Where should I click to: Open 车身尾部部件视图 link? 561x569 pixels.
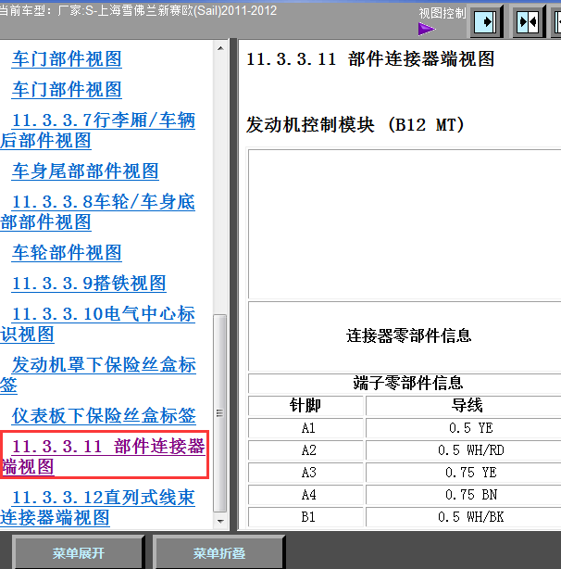(x=85, y=171)
